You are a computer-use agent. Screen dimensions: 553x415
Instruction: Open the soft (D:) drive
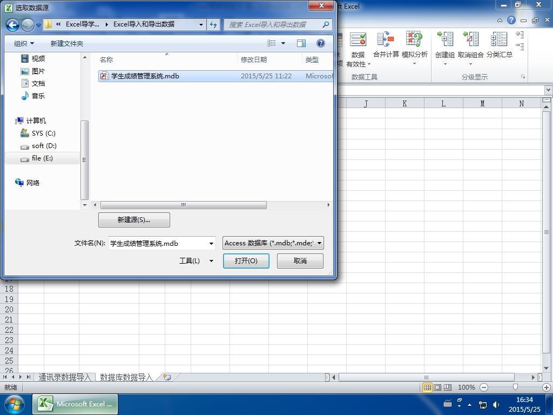(39, 146)
